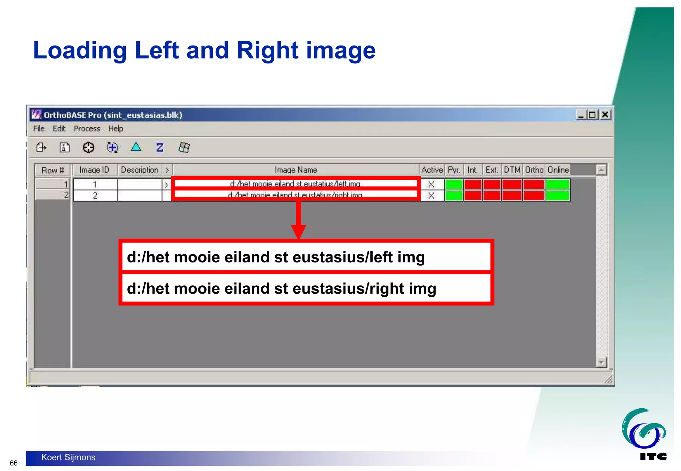Click the ortho resampling grid icon

tap(184, 147)
